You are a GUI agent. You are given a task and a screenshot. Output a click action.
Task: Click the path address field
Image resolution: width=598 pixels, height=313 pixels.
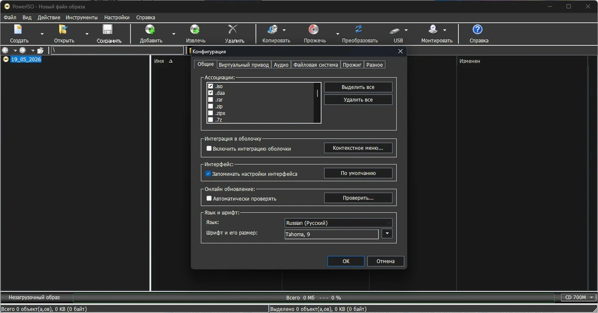coord(117,50)
